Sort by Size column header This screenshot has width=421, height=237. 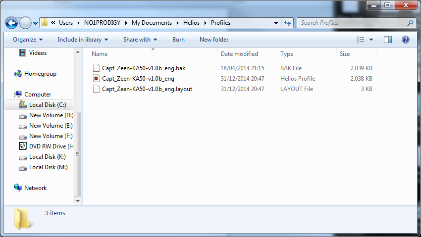345,54
